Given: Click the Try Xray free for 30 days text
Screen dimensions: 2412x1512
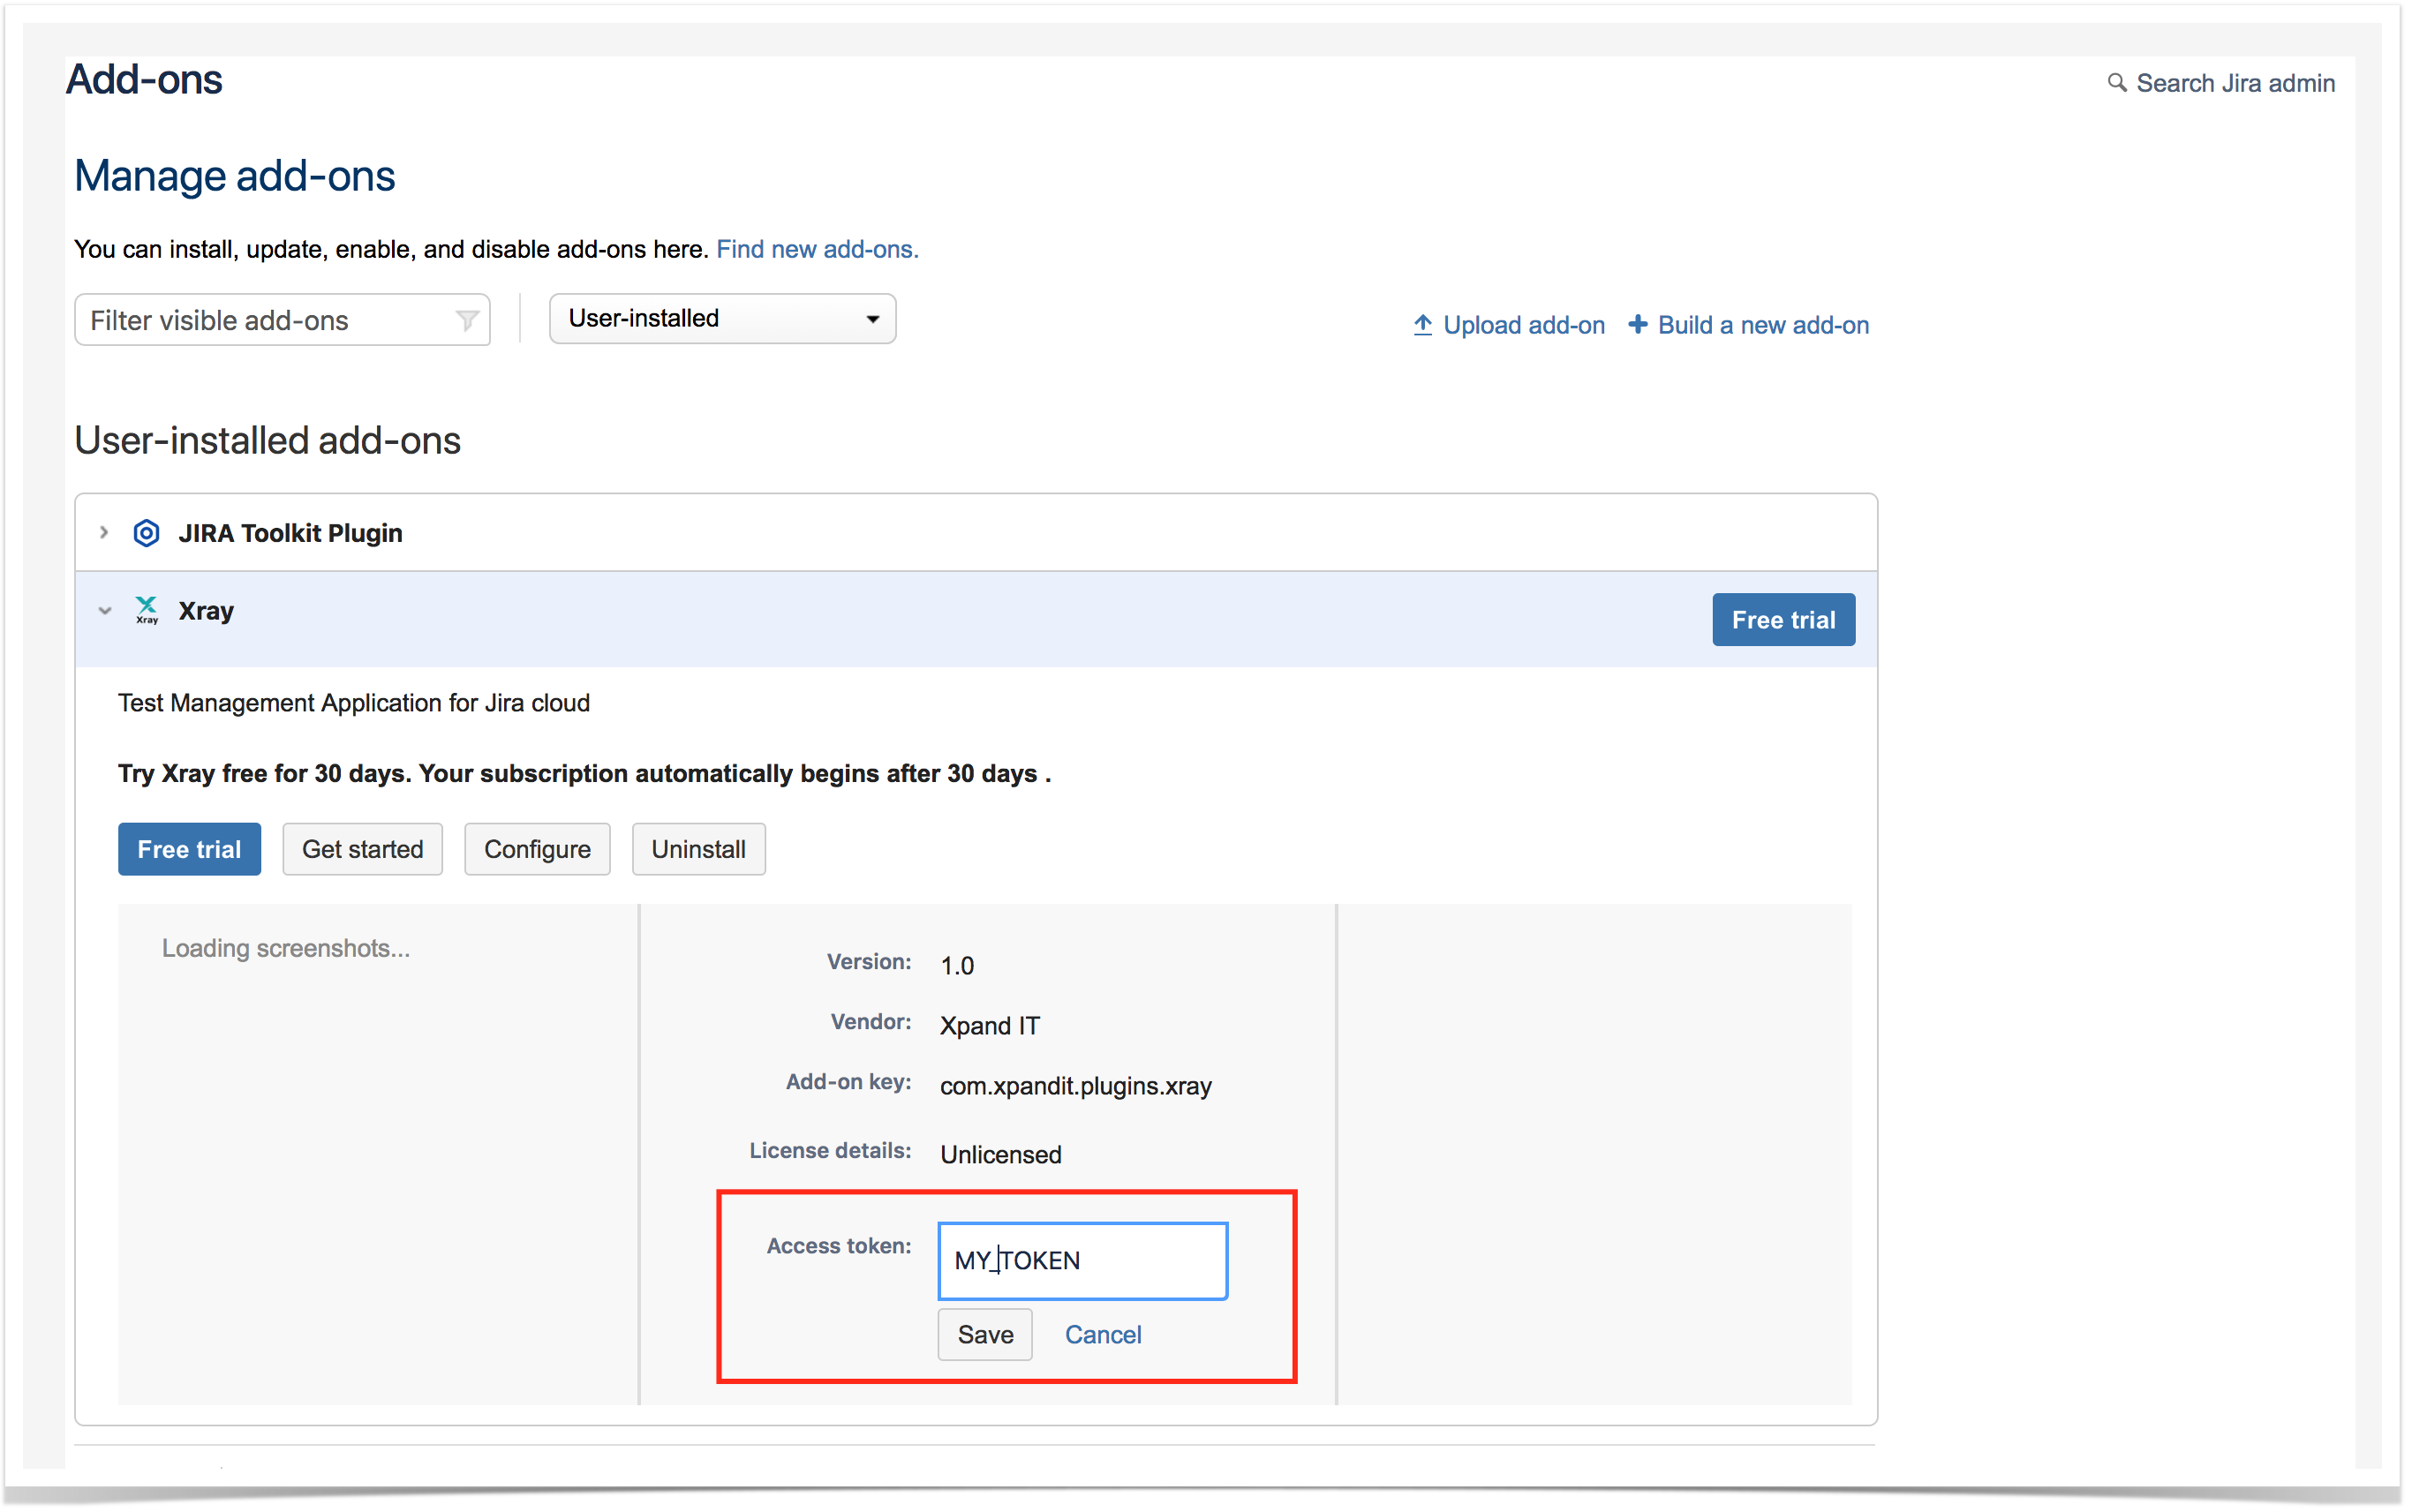Looking at the screenshot, I should pyautogui.click(x=584, y=773).
